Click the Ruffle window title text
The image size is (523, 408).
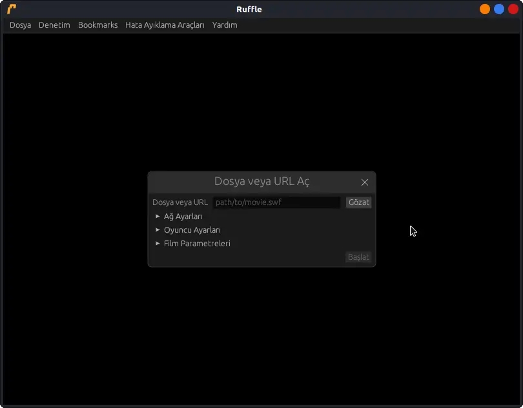pyautogui.click(x=249, y=9)
